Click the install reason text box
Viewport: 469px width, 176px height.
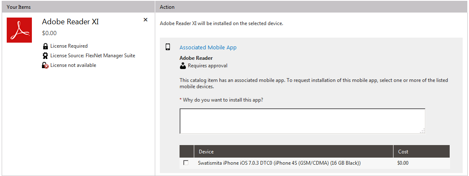click(302, 121)
